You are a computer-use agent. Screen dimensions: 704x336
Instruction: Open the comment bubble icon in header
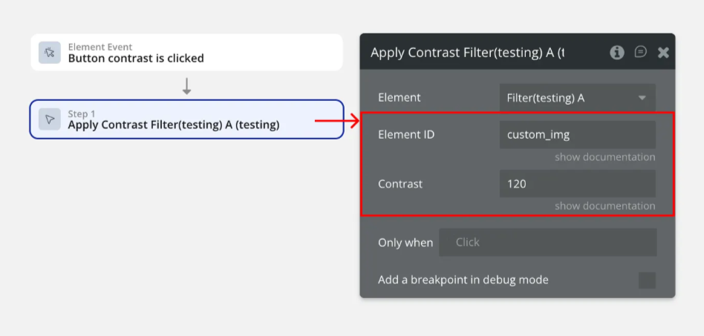[x=640, y=52]
